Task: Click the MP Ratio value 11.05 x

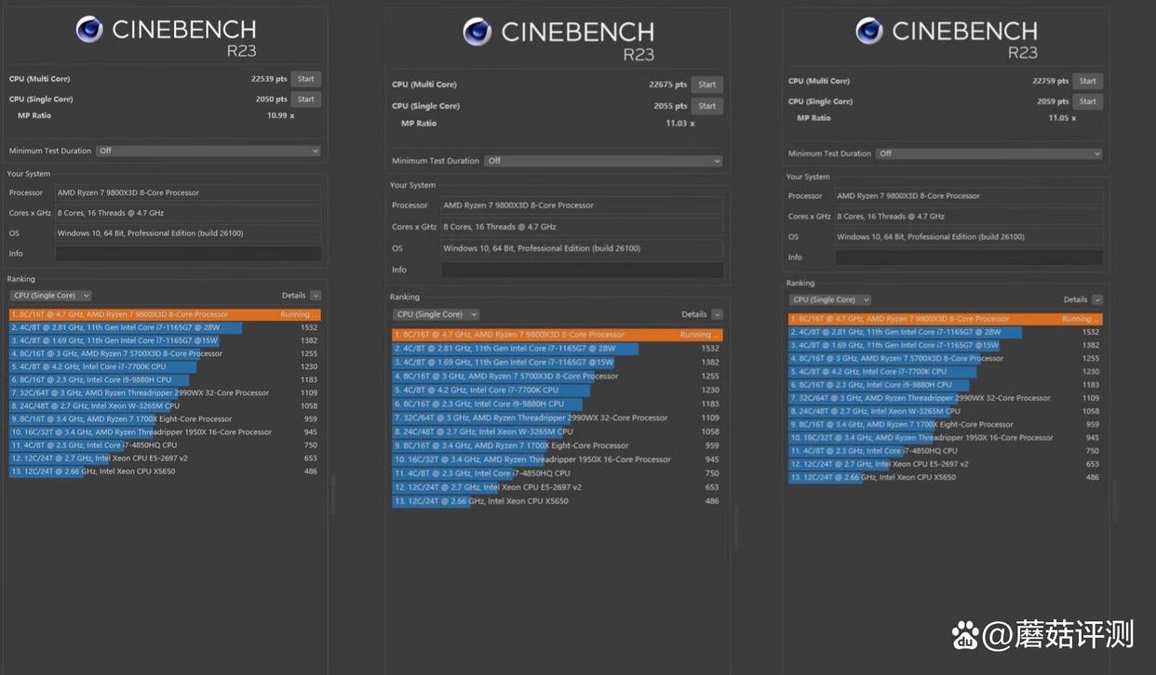Action: click(1062, 118)
